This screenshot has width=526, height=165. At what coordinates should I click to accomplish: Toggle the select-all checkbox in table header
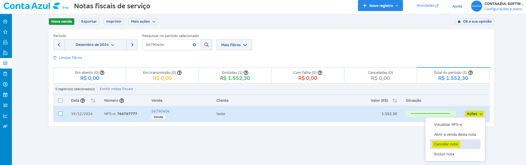(x=60, y=100)
